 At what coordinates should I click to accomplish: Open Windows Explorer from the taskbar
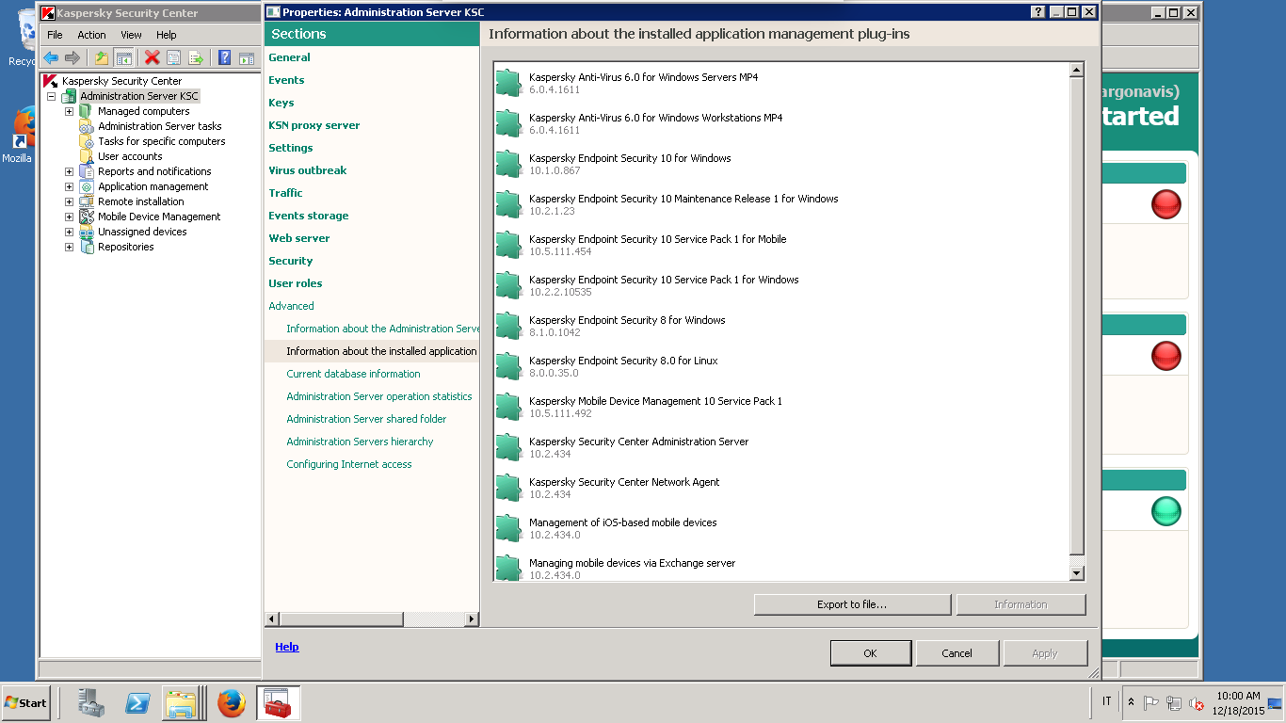pos(181,702)
